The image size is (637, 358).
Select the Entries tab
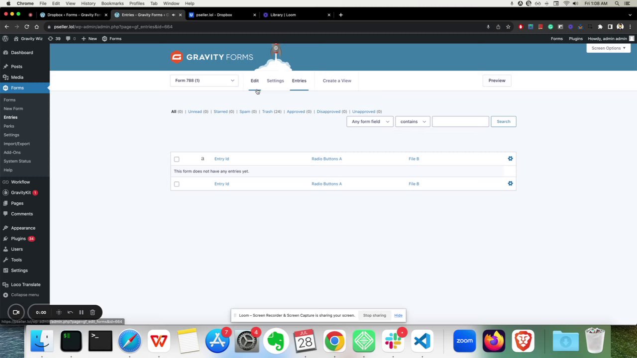click(x=299, y=81)
